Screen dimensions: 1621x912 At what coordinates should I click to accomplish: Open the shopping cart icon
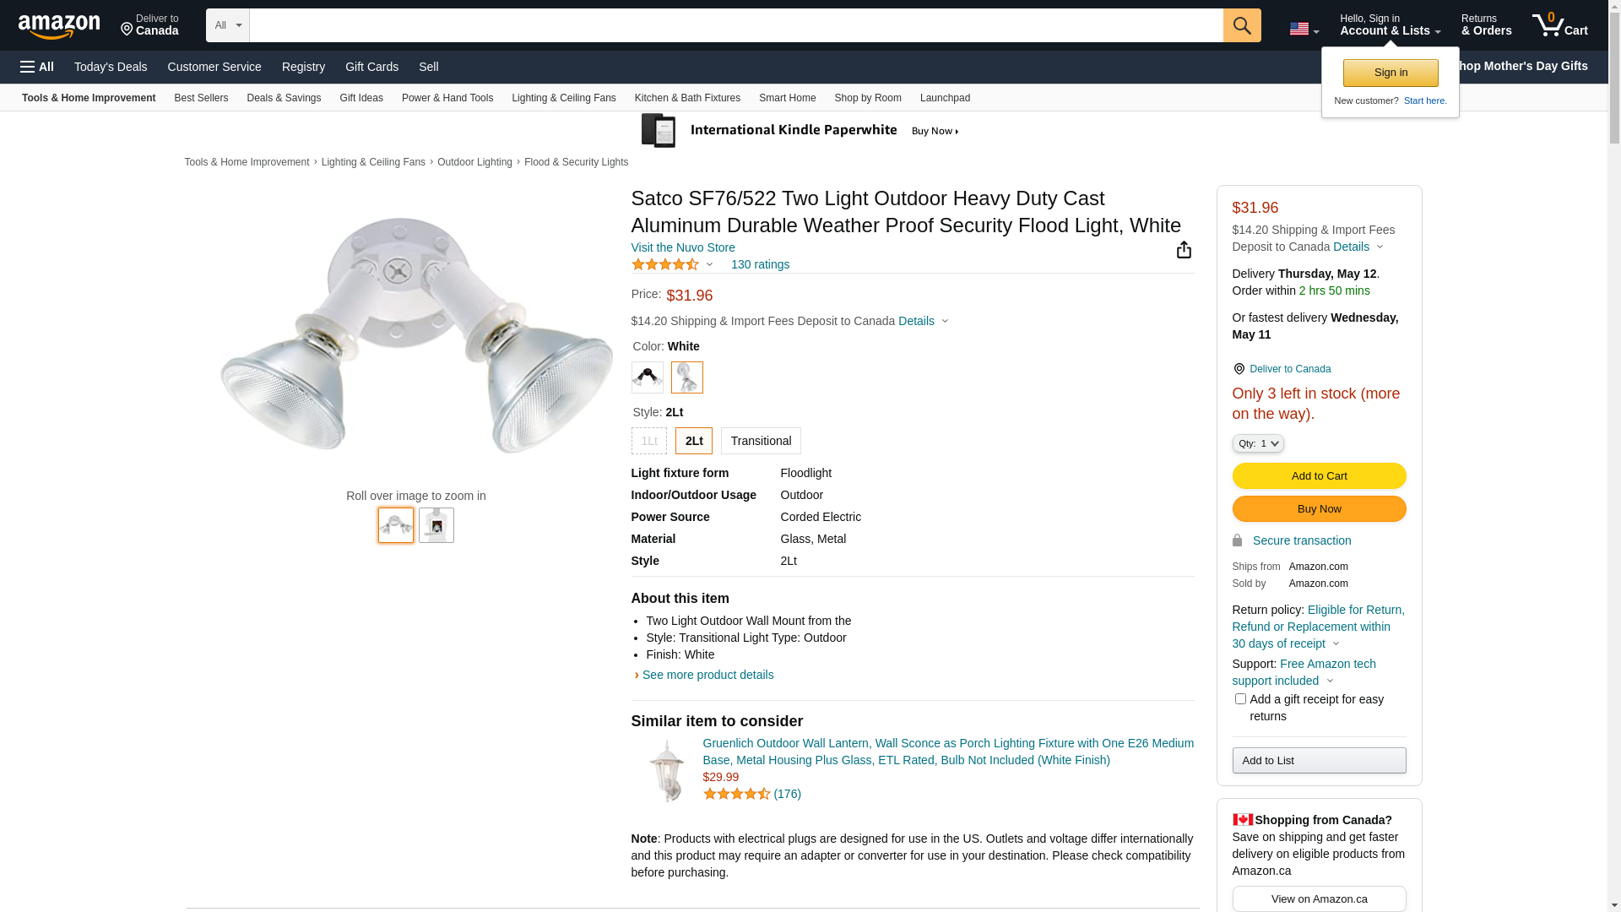pyautogui.click(x=1559, y=25)
